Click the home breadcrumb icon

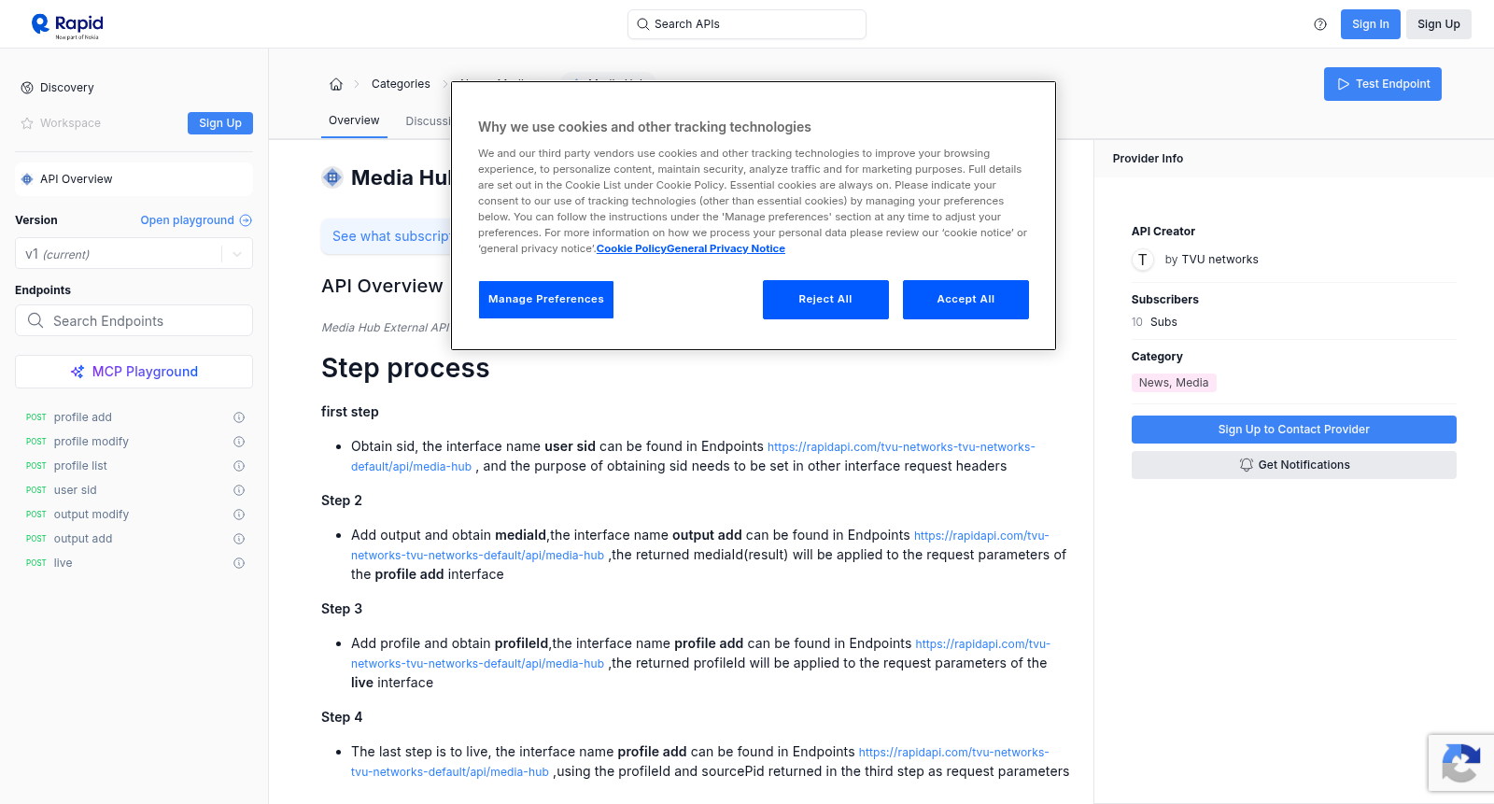pyautogui.click(x=336, y=84)
